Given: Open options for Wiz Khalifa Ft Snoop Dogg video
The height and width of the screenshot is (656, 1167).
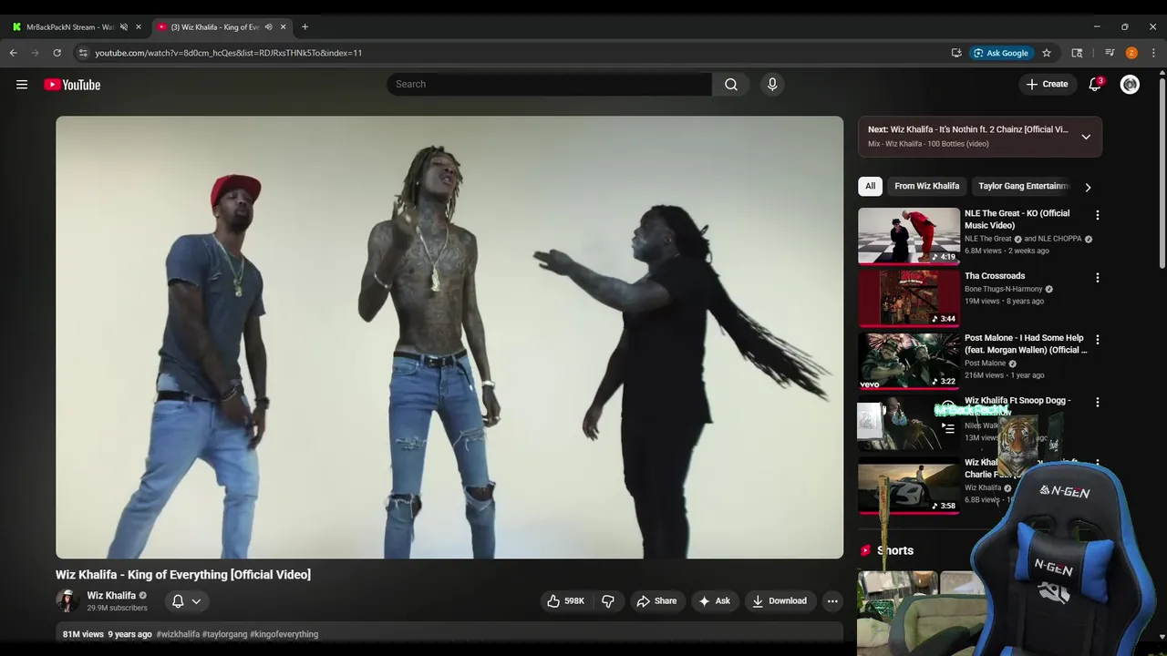Looking at the screenshot, I should coord(1098,402).
